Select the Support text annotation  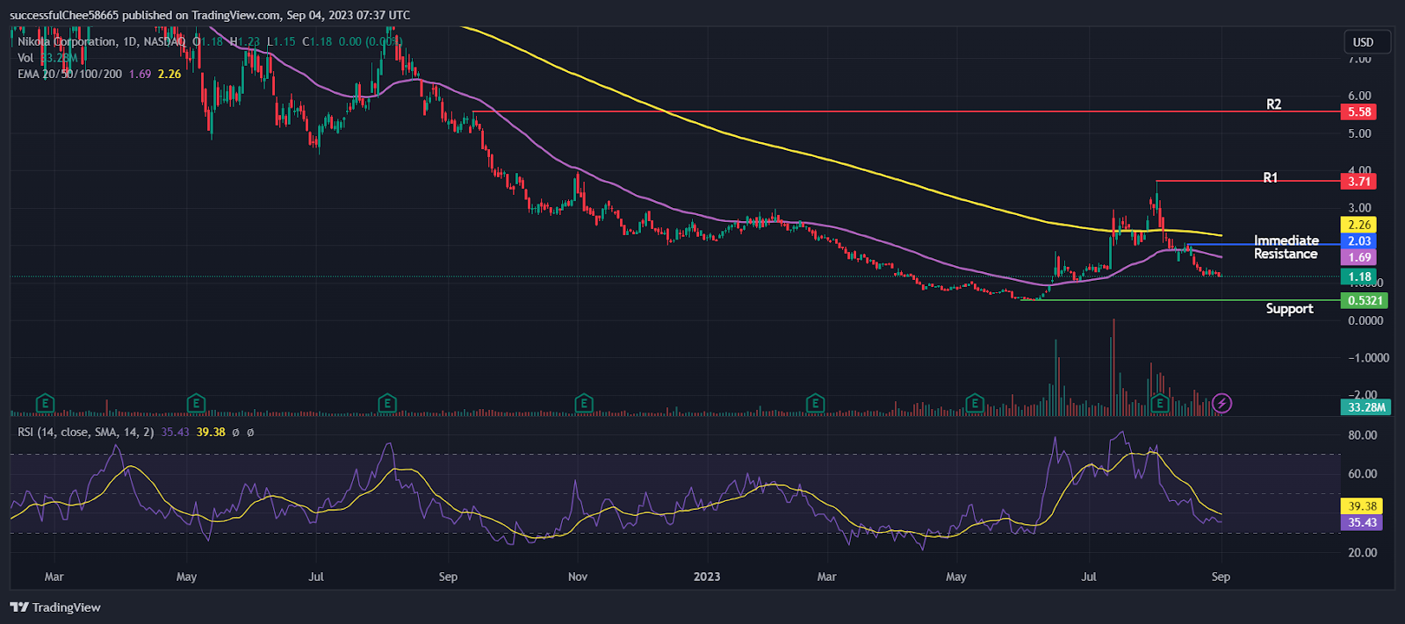(1289, 309)
